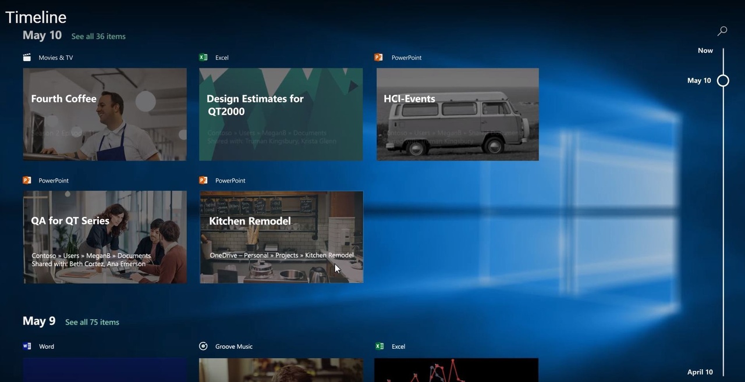Click the May 10 label on scrubber
745x382 pixels.
(699, 81)
